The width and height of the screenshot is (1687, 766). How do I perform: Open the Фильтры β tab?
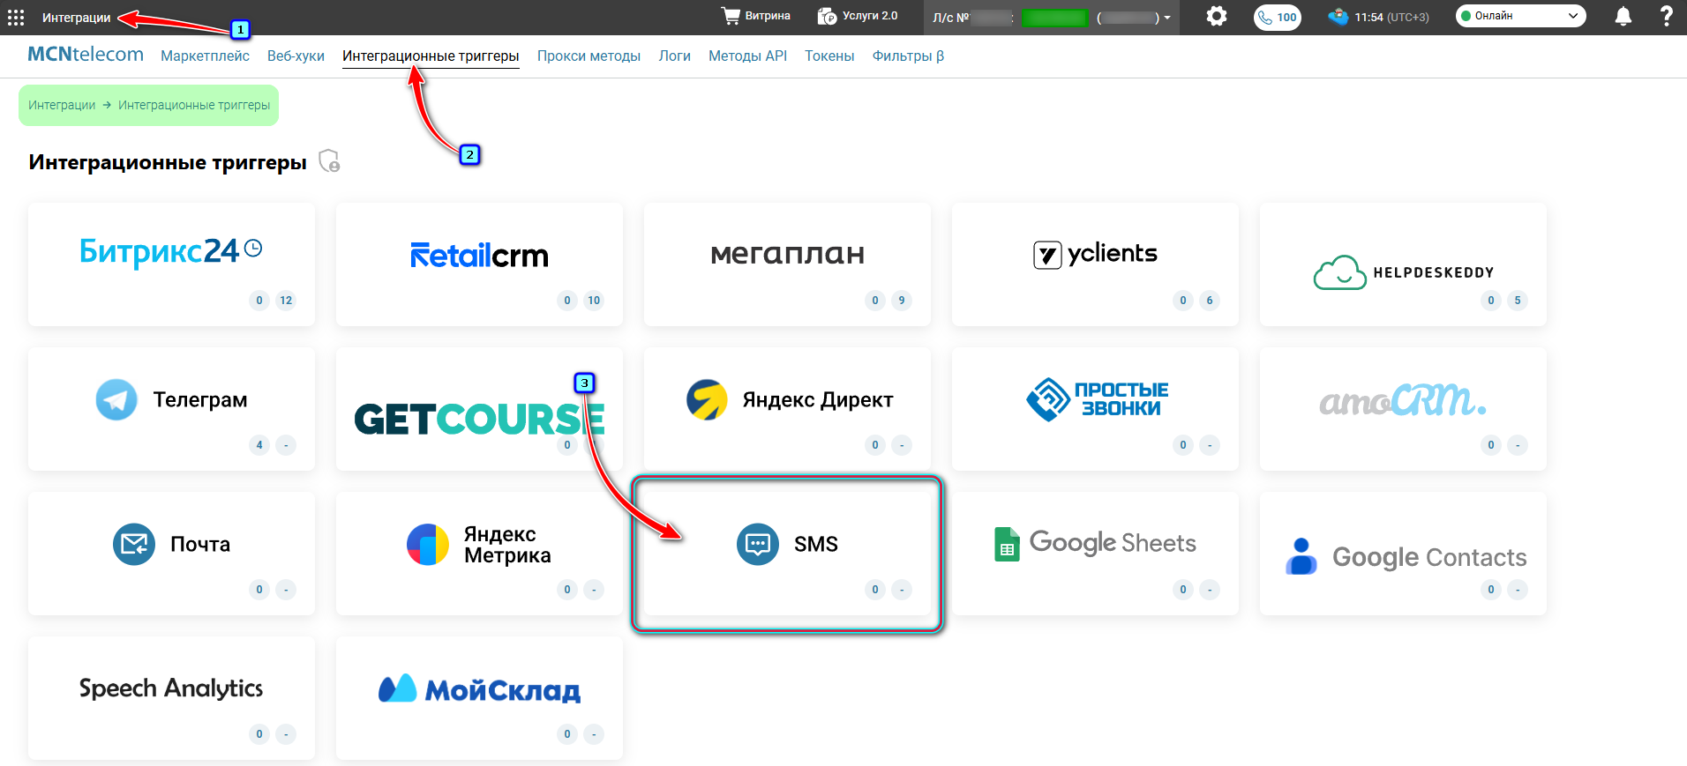tap(908, 56)
